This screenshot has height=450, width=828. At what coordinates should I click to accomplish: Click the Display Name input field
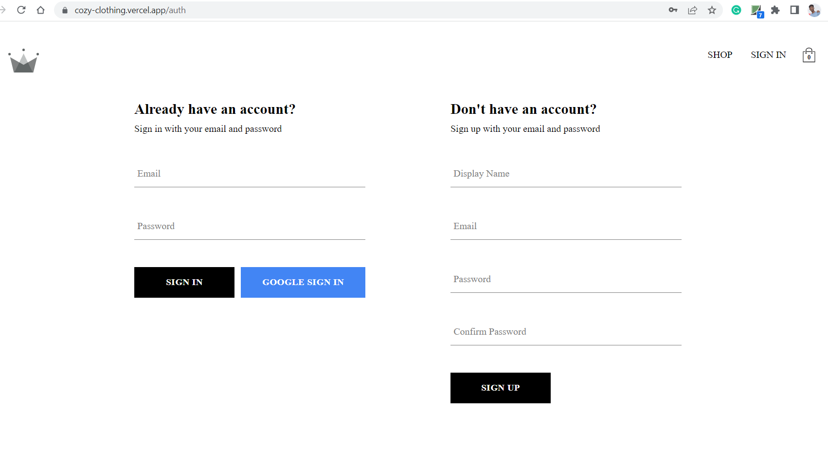[x=566, y=174]
